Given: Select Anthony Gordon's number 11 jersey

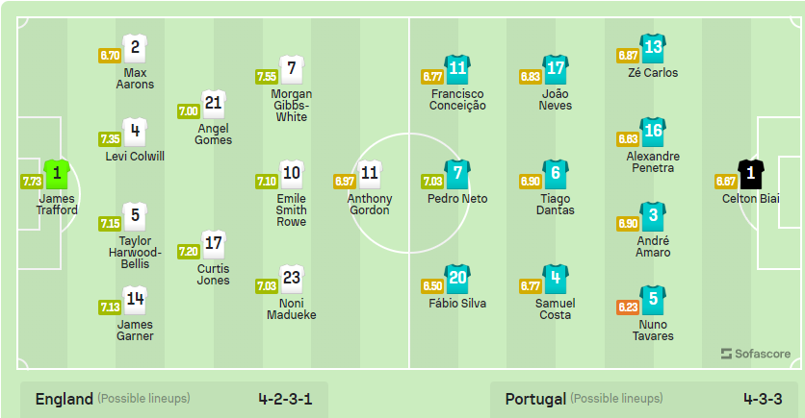Looking at the screenshot, I should tap(370, 175).
